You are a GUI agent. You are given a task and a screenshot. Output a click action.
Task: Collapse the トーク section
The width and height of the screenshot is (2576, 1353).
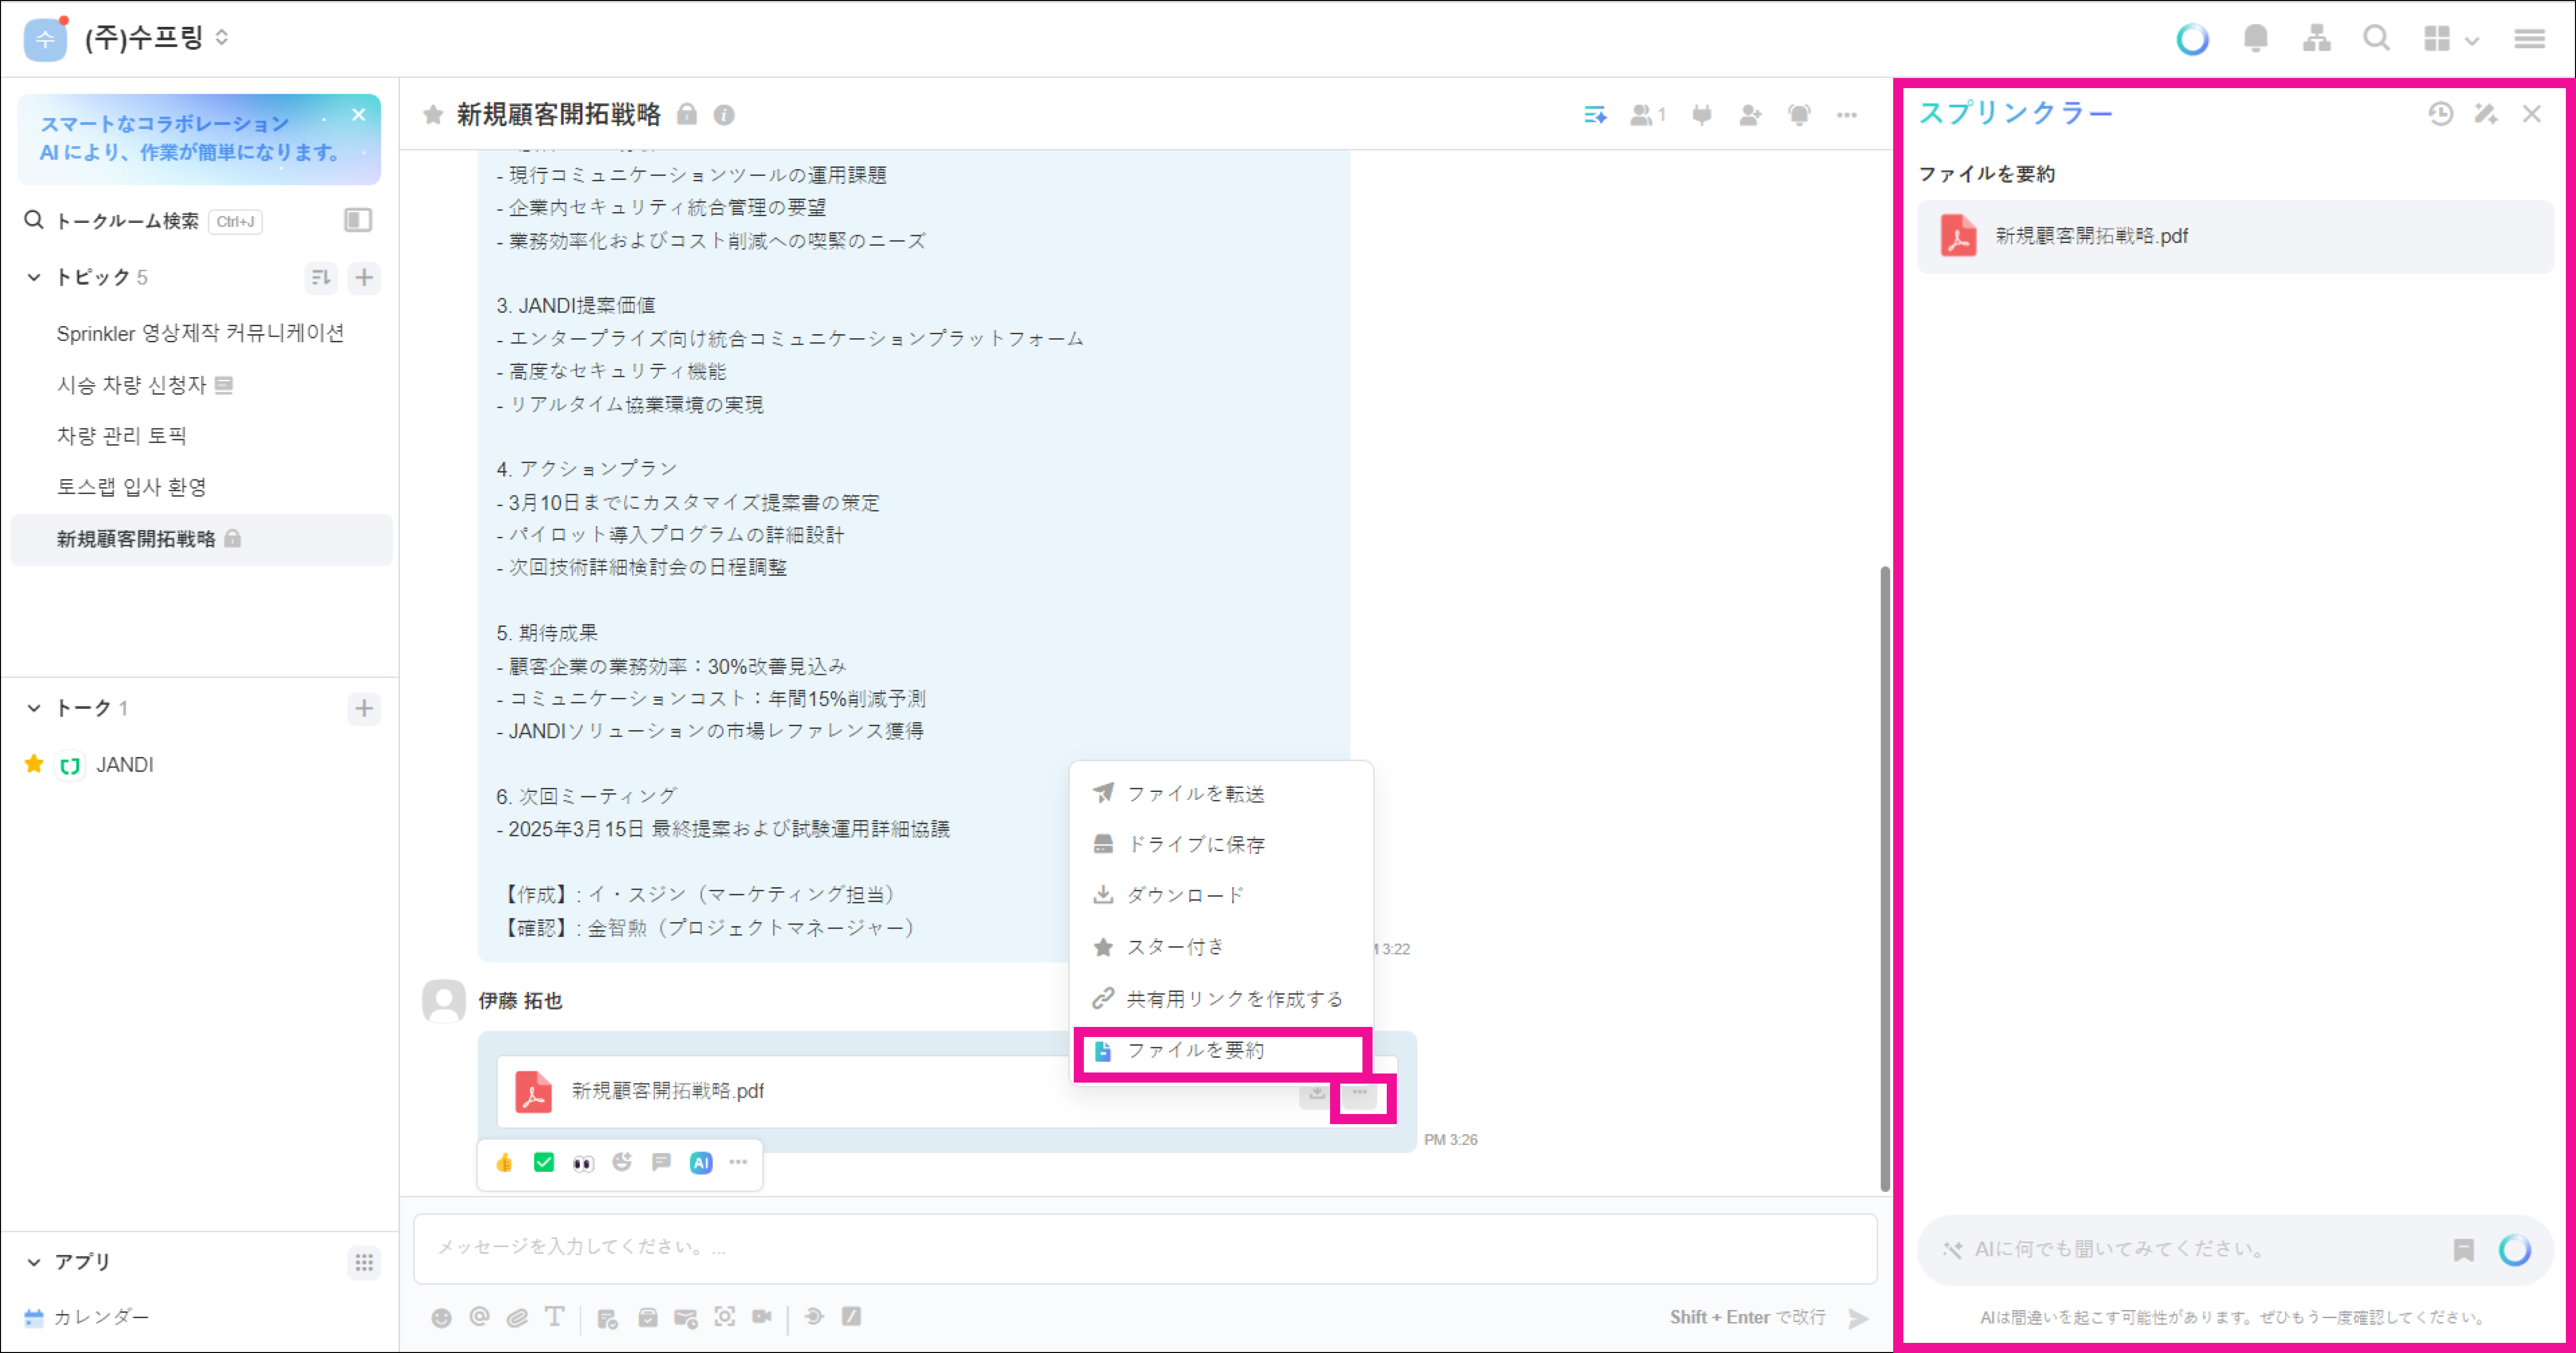click(34, 708)
